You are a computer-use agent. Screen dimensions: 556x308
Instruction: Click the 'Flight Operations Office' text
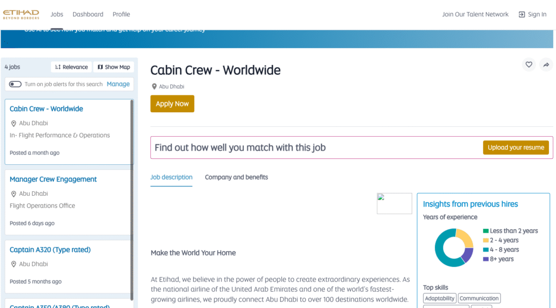point(42,206)
